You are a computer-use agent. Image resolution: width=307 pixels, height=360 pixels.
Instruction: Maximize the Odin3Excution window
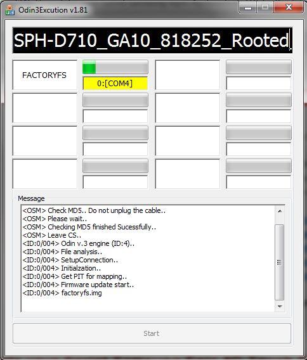pyautogui.click(x=265, y=8)
